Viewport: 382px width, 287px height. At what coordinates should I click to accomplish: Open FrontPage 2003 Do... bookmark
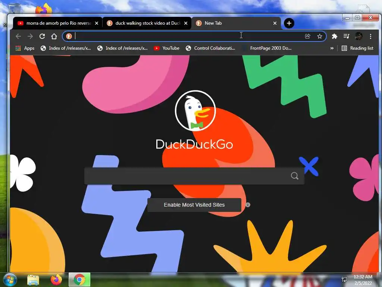tap(267, 48)
